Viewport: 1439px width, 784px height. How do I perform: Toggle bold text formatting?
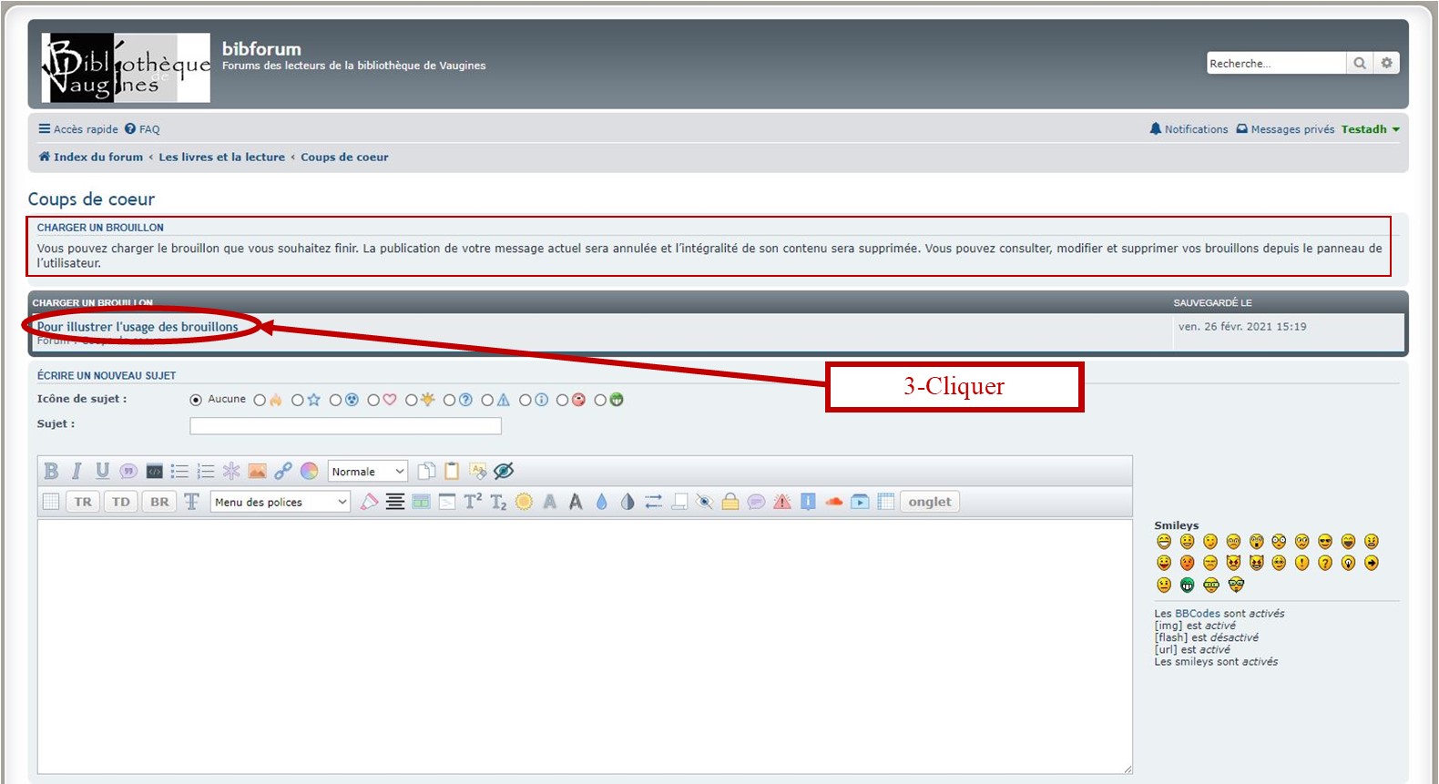coord(51,471)
